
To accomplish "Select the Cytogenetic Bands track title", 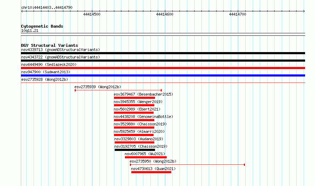I will tap(42, 26).
